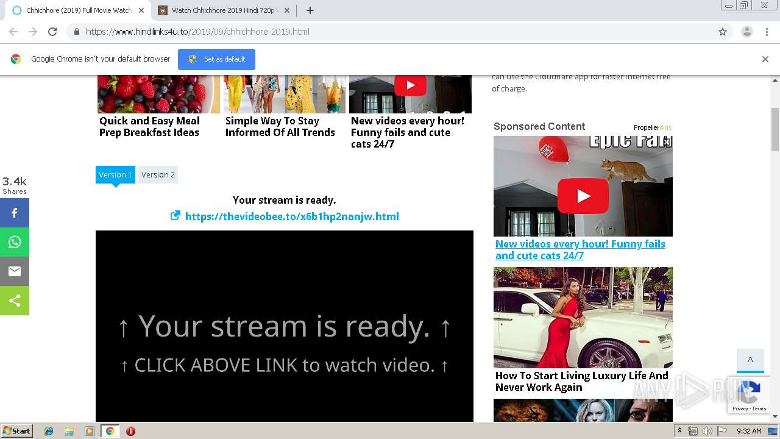Click the movie faces thumbnail at bottom
The width and height of the screenshot is (780, 439).
click(x=583, y=410)
